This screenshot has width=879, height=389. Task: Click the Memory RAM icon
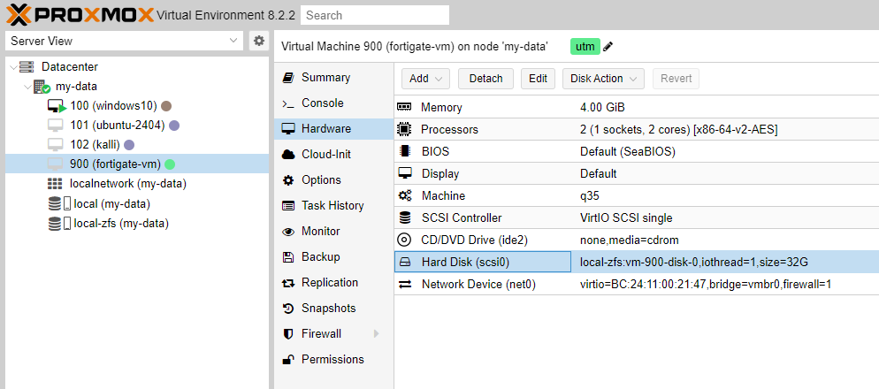403,107
